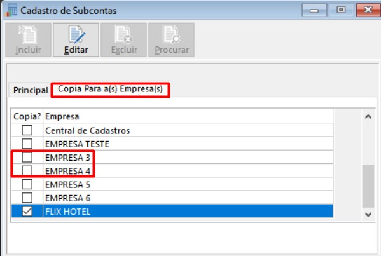Select the EMPRESA 4 row text
381x256 pixels.
(67, 171)
